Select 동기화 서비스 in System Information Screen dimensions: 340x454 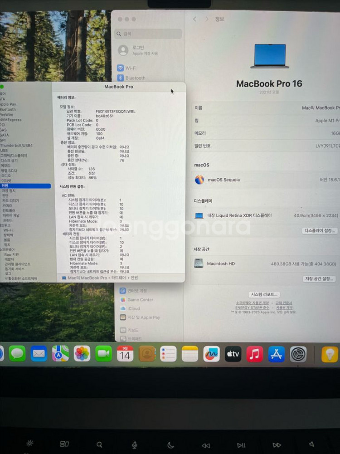pyautogui.click(x=15, y=269)
